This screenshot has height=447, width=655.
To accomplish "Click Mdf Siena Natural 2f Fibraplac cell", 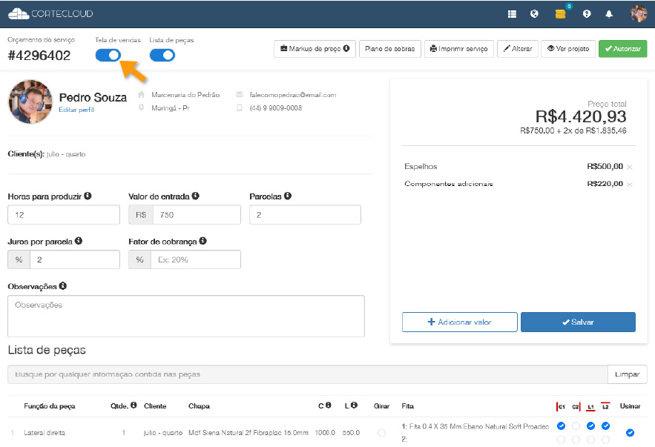I will (x=248, y=433).
